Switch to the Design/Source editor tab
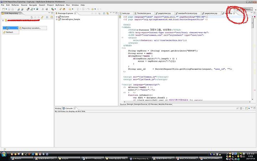 (x=141, y=104)
